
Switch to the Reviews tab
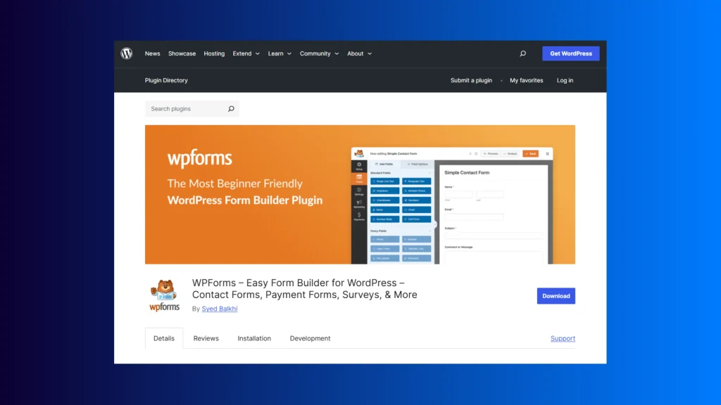pyautogui.click(x=206, y=338)
